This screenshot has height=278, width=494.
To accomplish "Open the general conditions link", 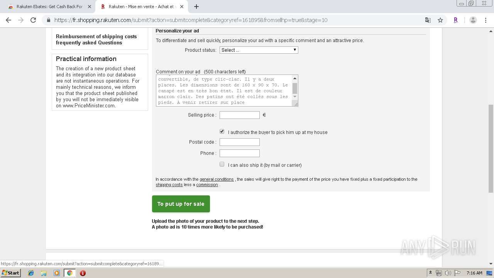I will pos(217,179).
